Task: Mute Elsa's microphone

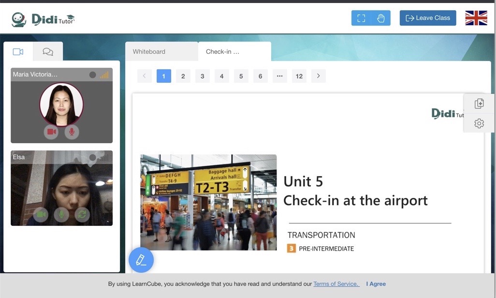Action: click(x=61, y=215)
